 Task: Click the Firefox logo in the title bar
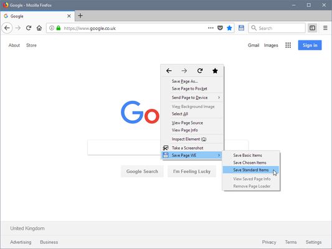(5, 5)
